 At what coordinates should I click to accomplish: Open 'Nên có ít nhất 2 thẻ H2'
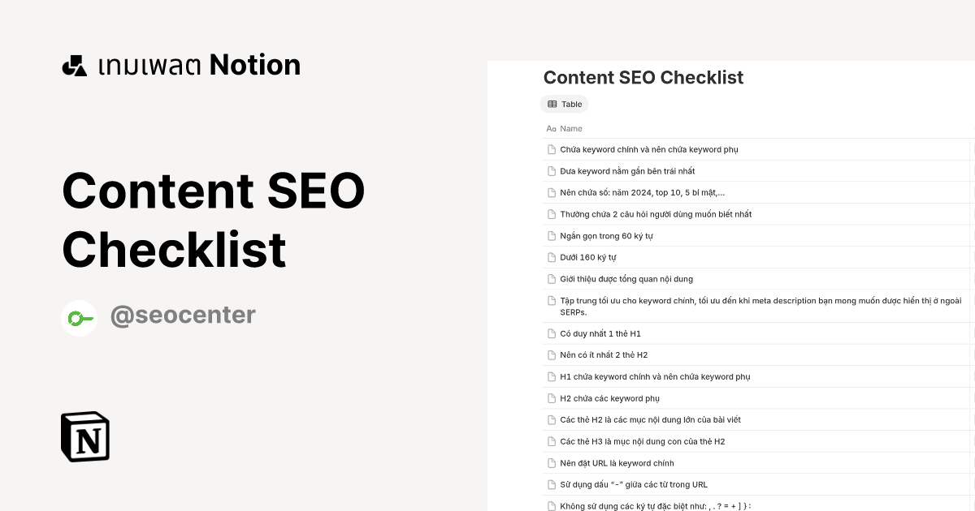point(603,354)
